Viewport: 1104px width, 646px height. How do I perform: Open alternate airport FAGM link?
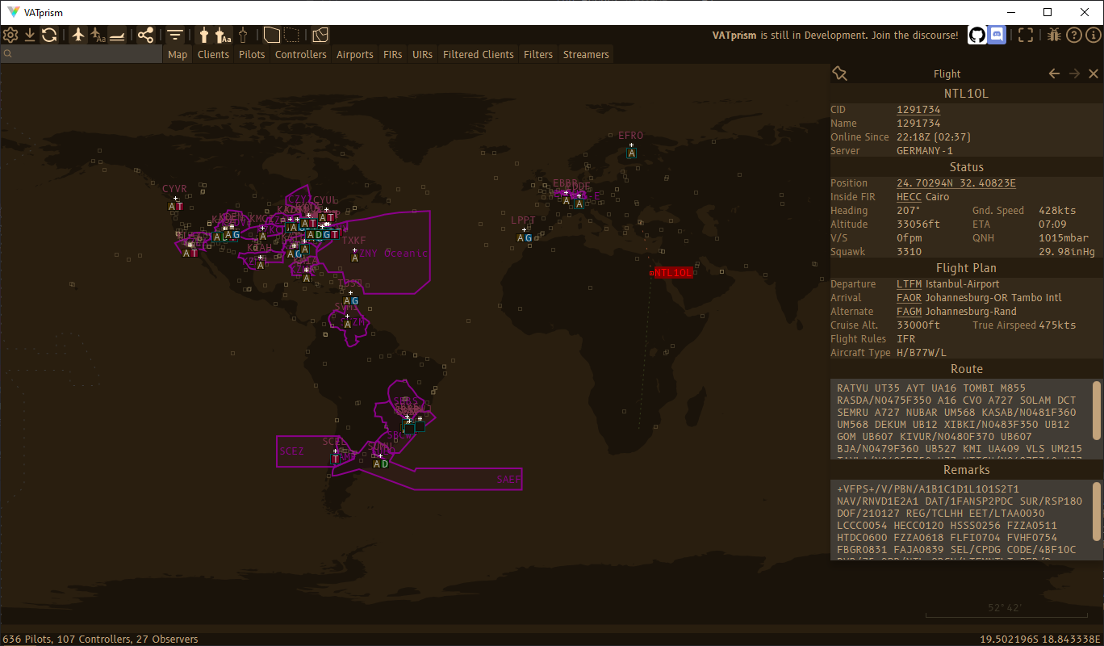[x=909, y=312]
